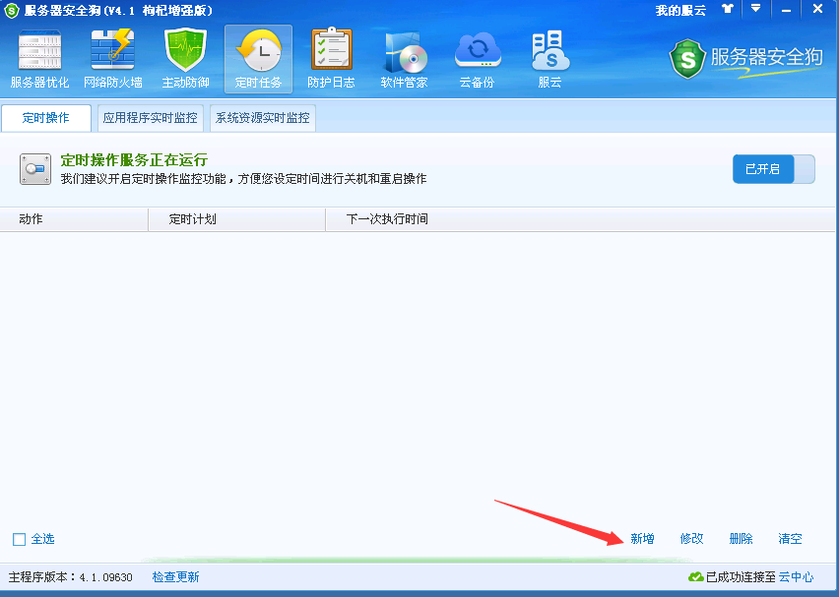This screenshot has height=597, width=839.
Task: Open the 云中心 cloud center link
Action: coord(796,577)
